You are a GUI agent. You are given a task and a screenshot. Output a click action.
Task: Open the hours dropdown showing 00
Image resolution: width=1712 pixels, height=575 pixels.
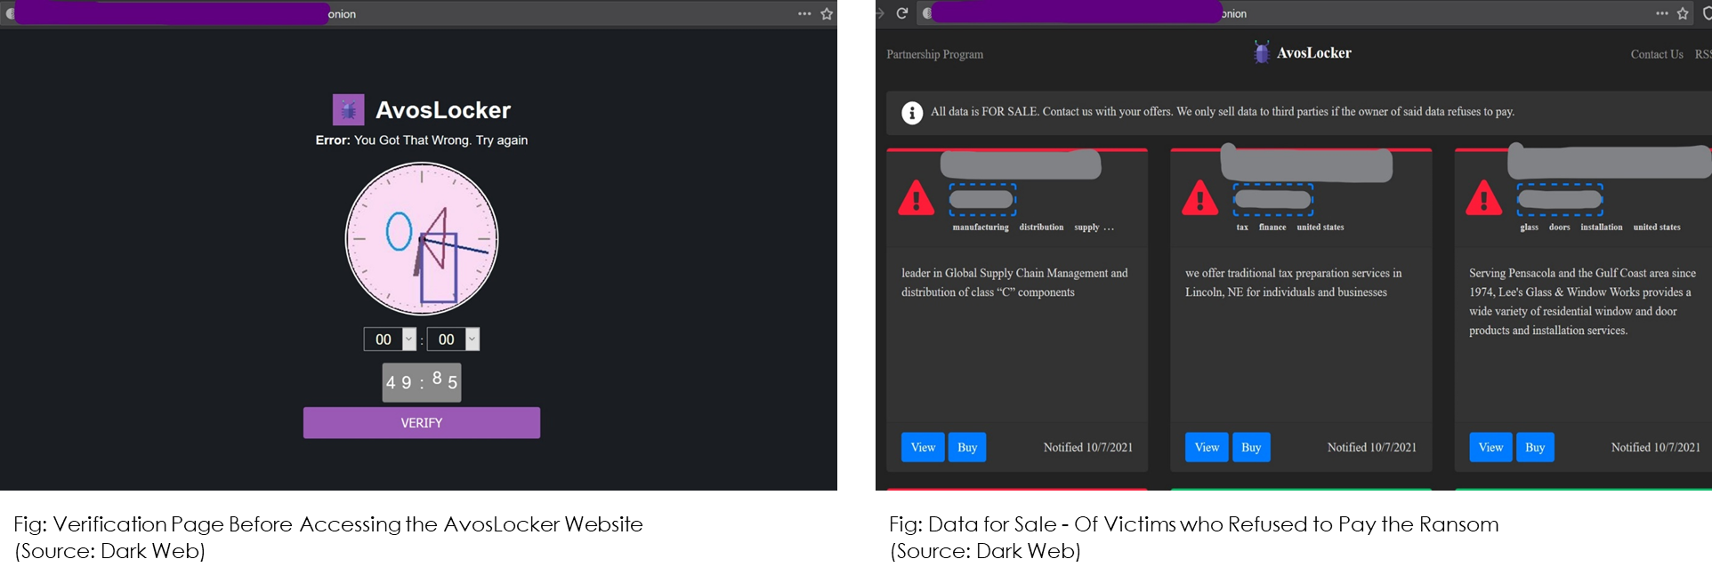[x=390, y=339]
